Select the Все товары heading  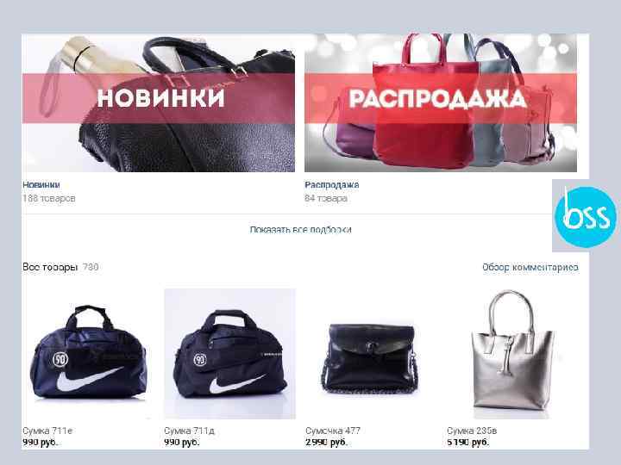[x=50, y=267]
